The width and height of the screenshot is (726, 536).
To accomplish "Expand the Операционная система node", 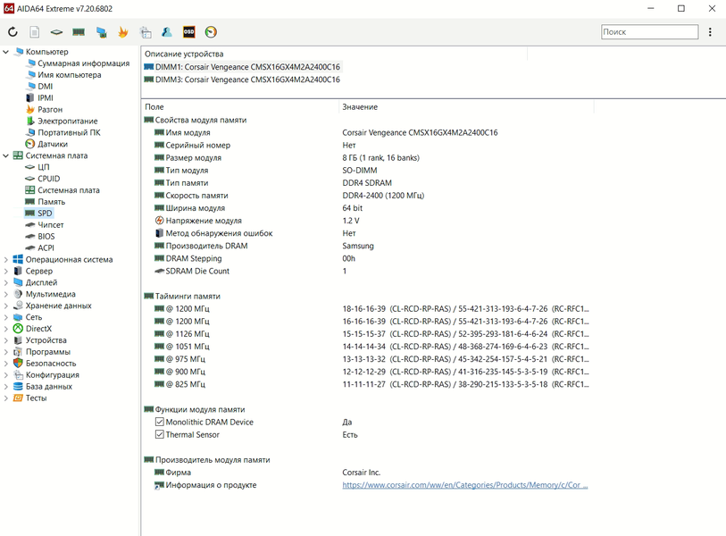I will (5, 259).
